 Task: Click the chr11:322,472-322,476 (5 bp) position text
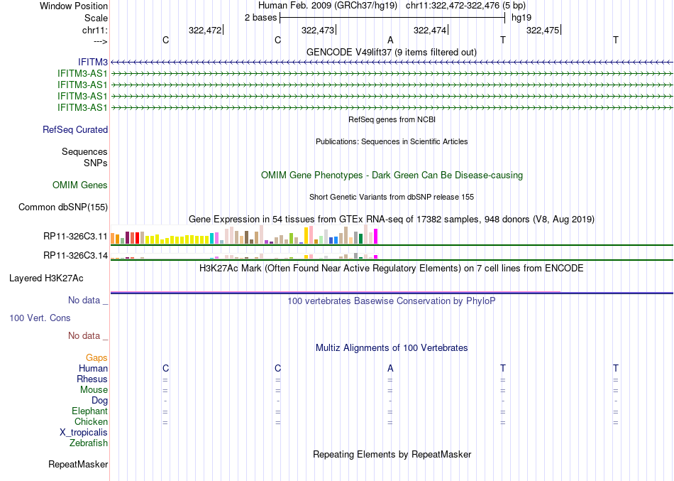pyautogui.click(x=465, y=6)
